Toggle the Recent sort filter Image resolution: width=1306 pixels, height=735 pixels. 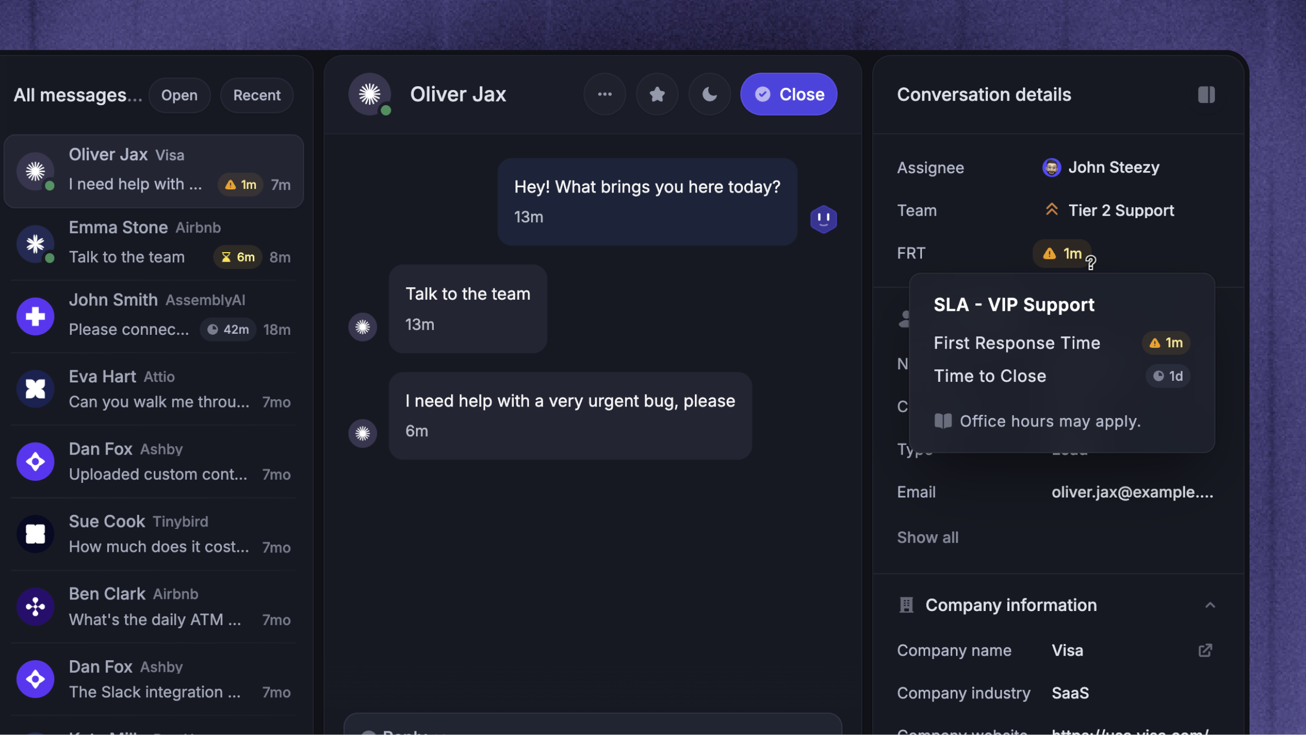click(x=257, y=95)
